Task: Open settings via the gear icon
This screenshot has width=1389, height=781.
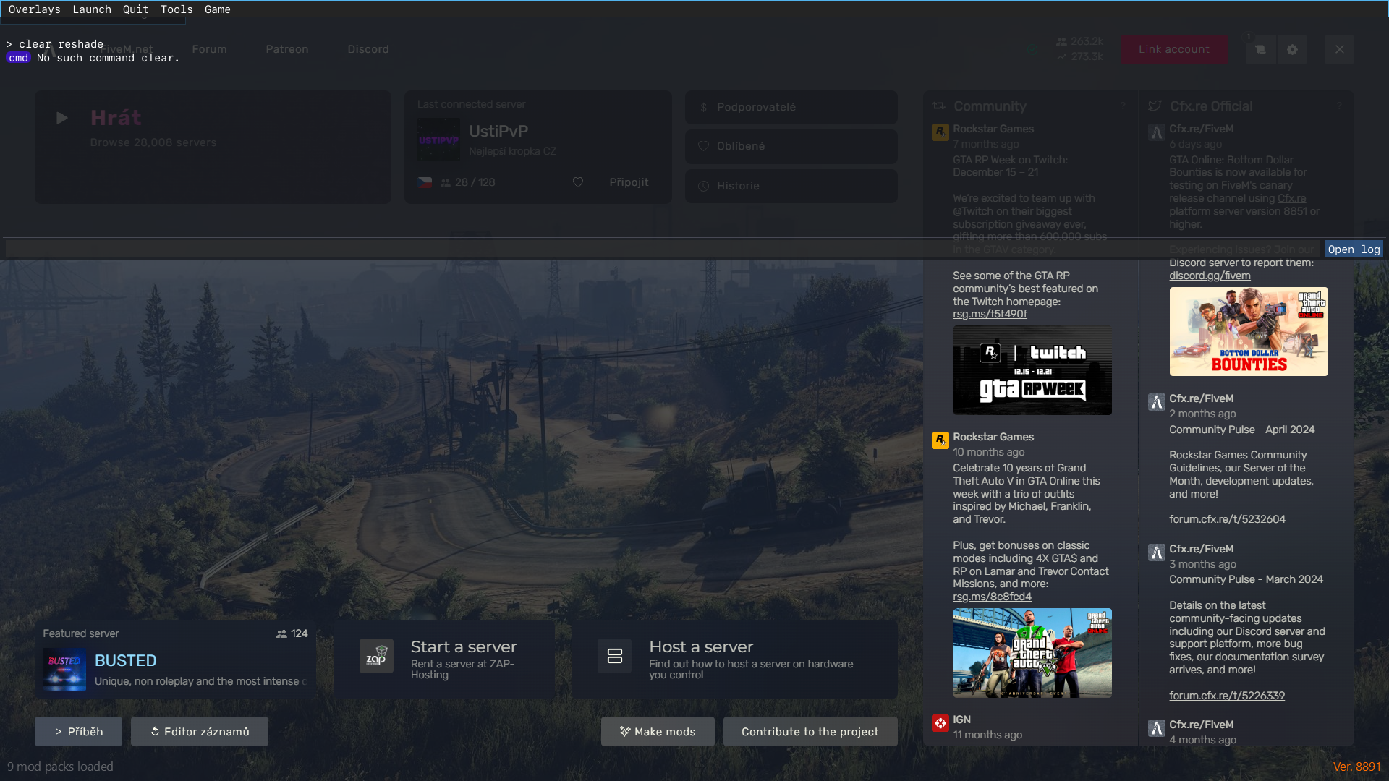Action: 1292,49
